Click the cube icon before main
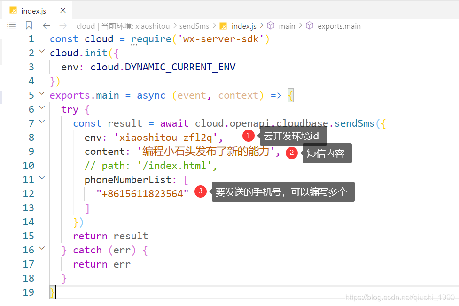The width and height of the screenshot is (459, 306). tap(271, 25)
